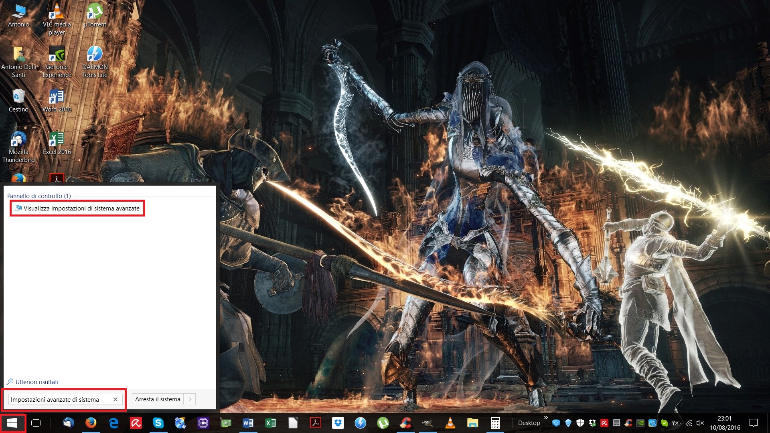The image size is (770, 433).
Task: Open Task View from the taskbar
Action: click(x=36, y=423)
